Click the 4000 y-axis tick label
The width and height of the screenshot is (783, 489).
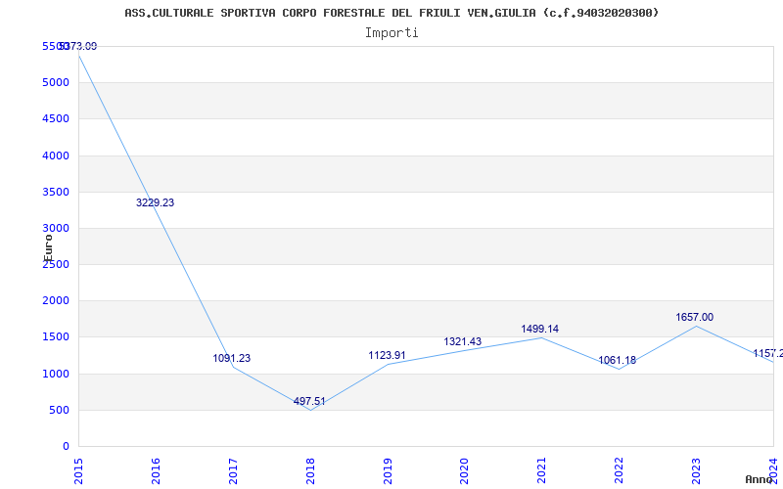(56, 156)
